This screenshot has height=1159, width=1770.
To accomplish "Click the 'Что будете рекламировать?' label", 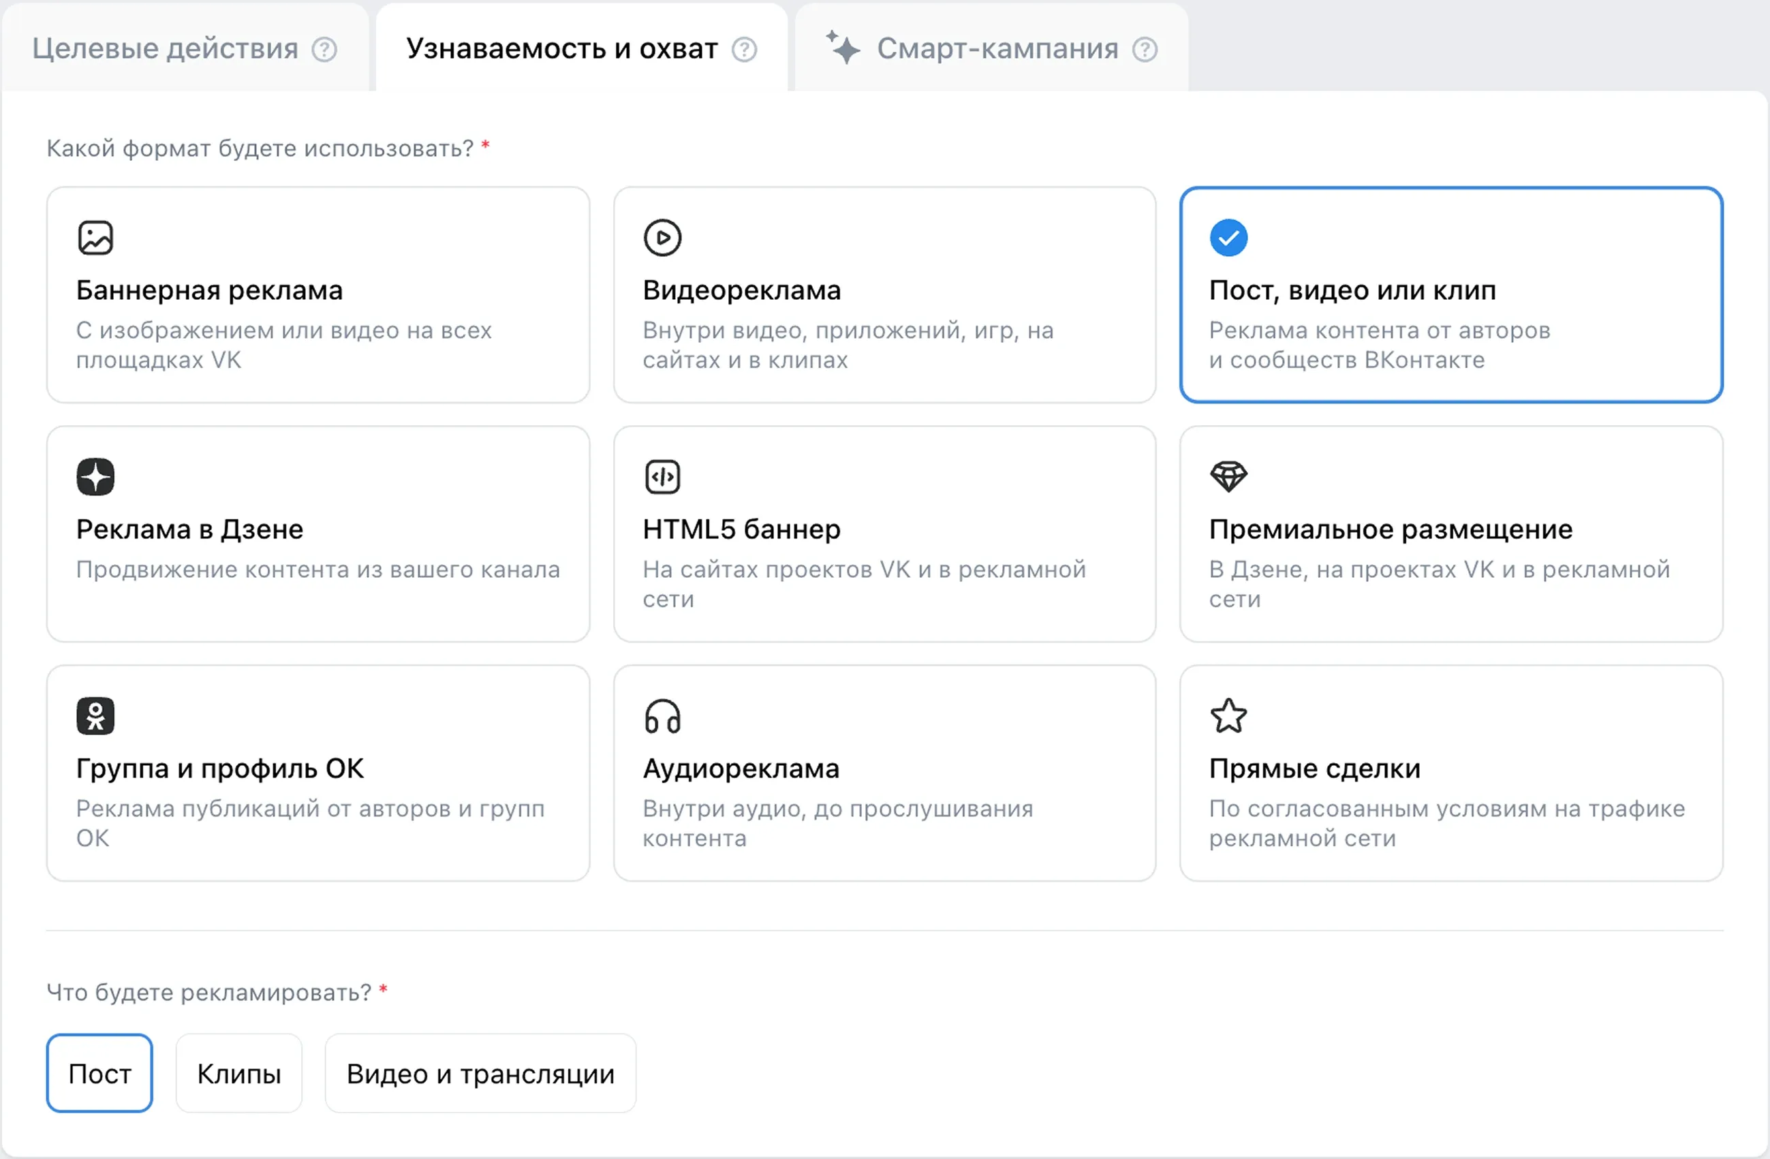I will pos(209,992).
